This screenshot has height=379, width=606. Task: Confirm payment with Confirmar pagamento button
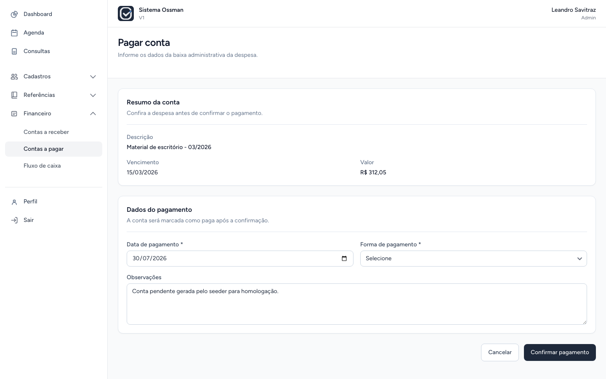pos(560,352)
